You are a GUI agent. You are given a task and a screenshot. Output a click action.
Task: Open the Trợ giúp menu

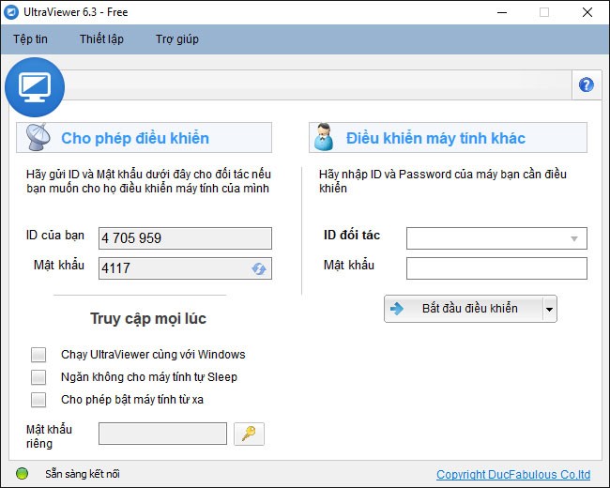coord(176,39)
